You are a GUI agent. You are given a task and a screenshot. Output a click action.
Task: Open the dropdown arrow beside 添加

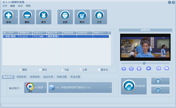coord(16,17)
